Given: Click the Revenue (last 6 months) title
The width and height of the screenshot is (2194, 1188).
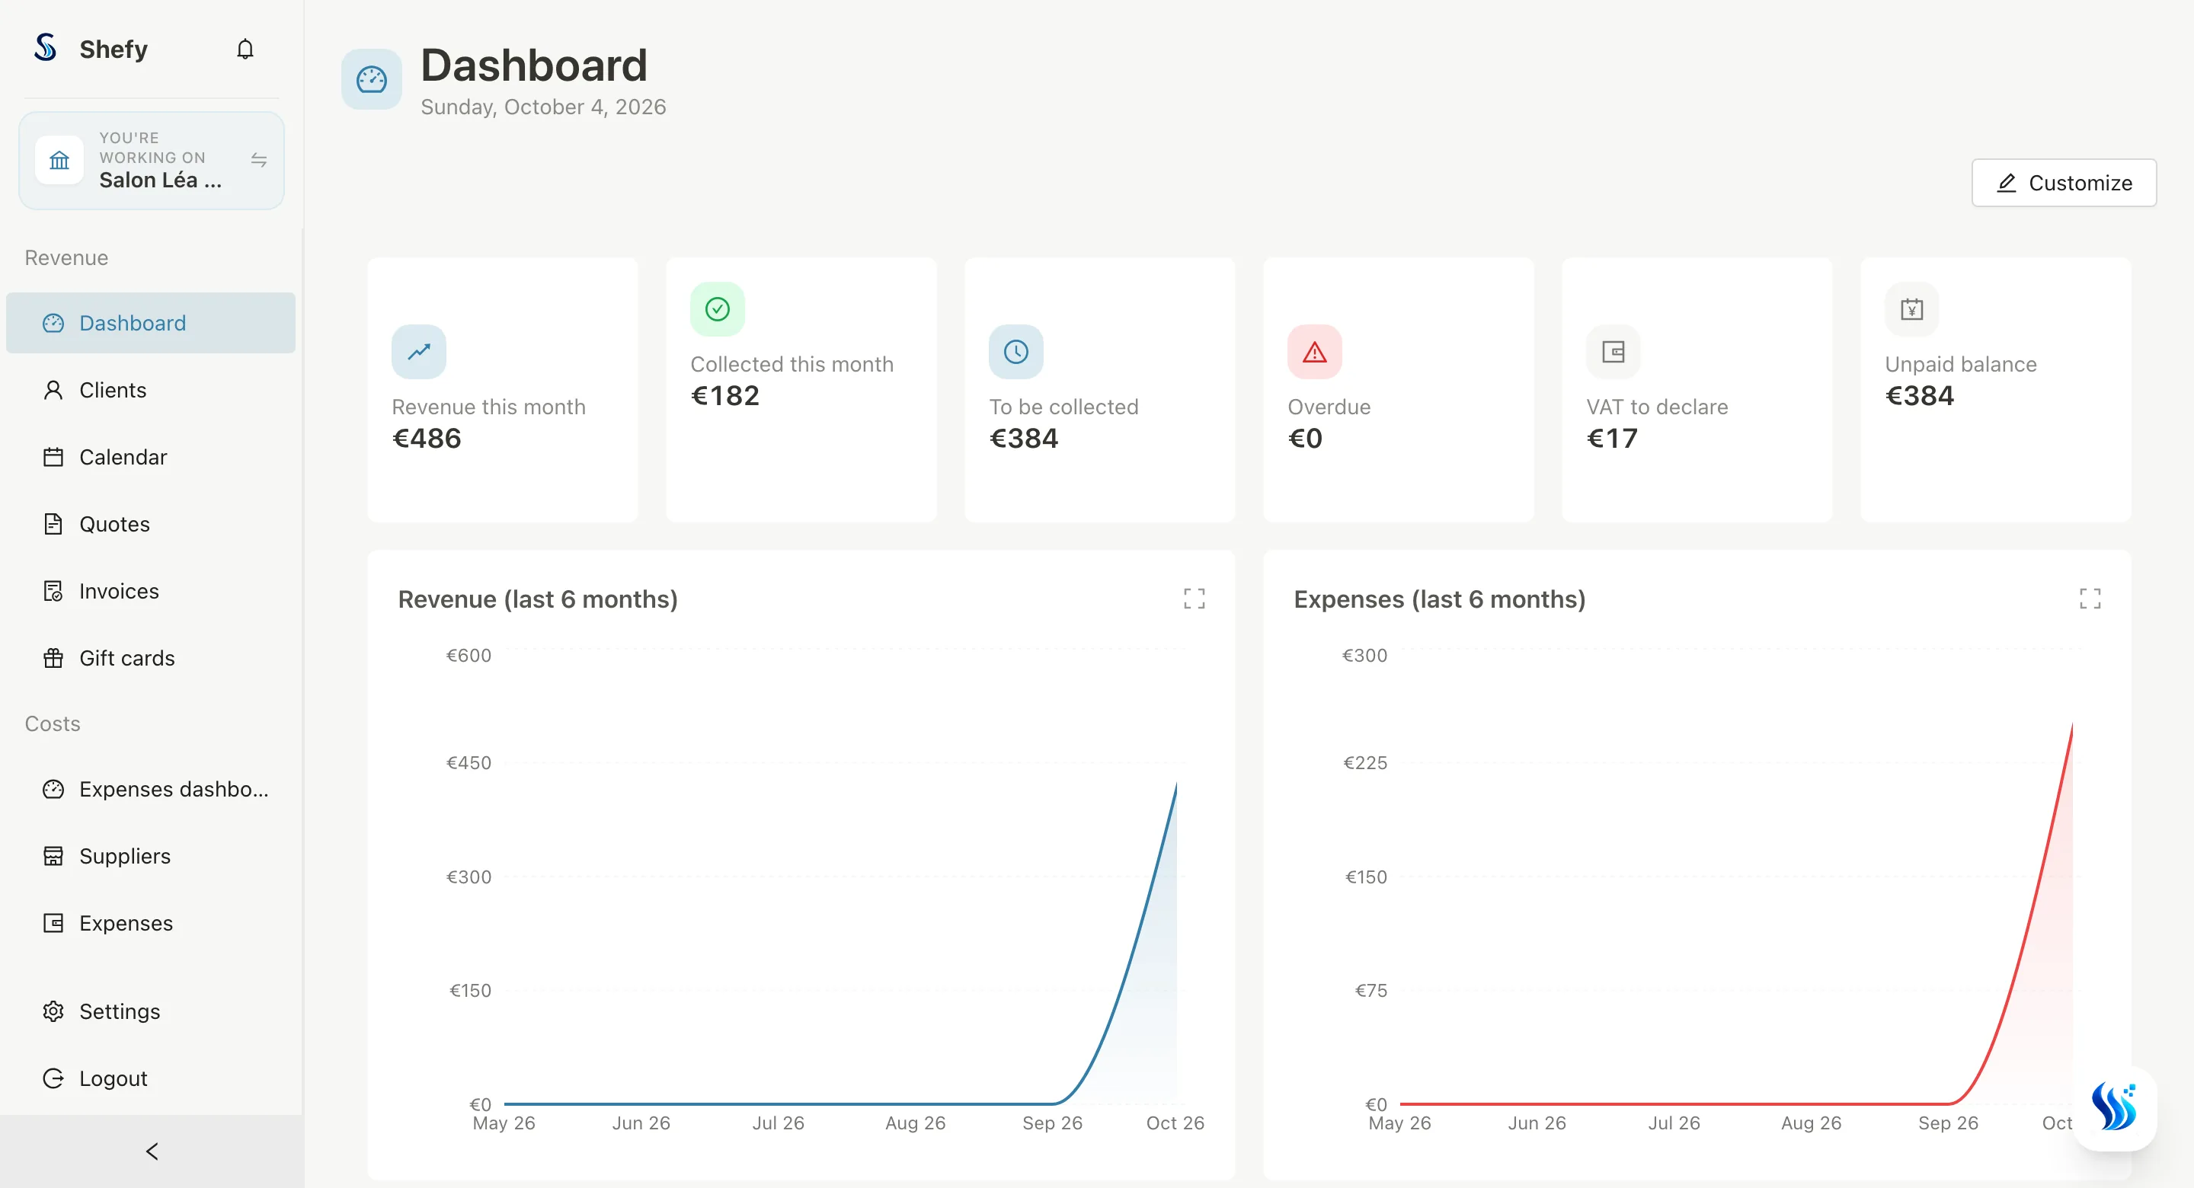Looking at the screenshot, I should (539, 599).
